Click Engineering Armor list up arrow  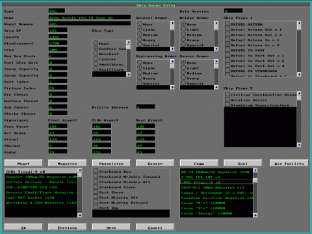172,62
